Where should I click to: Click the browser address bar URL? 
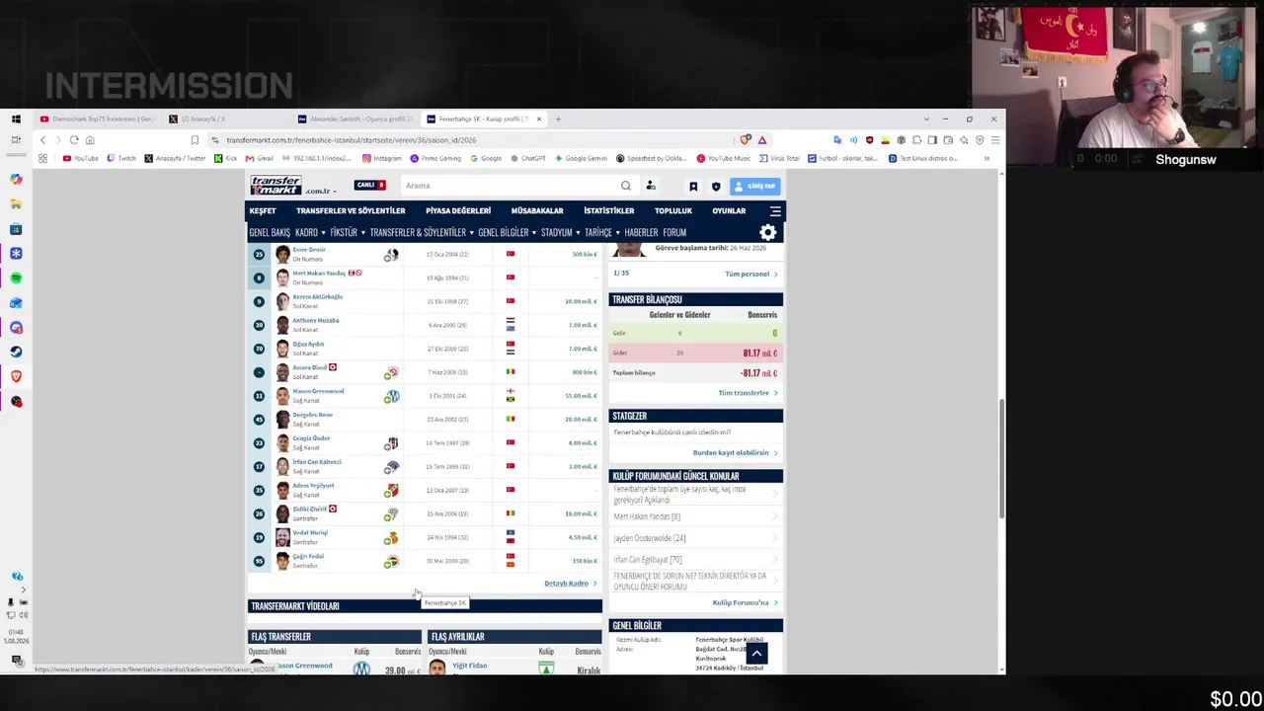pyautogui.click(x=352, y=140)
